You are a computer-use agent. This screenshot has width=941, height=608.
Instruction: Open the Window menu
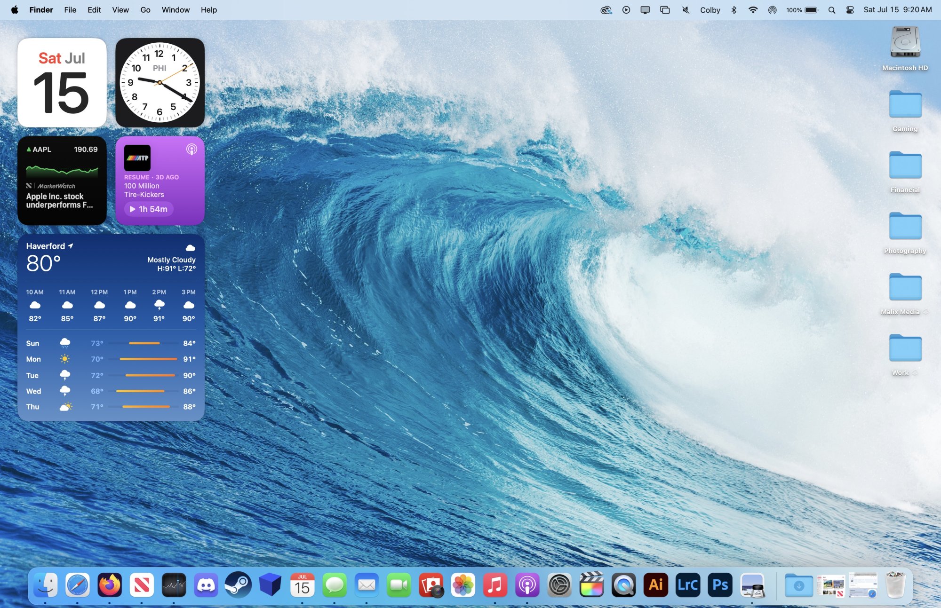click(175, 10)
